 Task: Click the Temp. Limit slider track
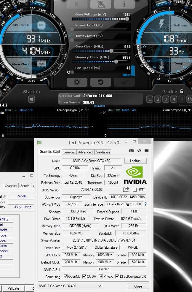pos(100,40)
